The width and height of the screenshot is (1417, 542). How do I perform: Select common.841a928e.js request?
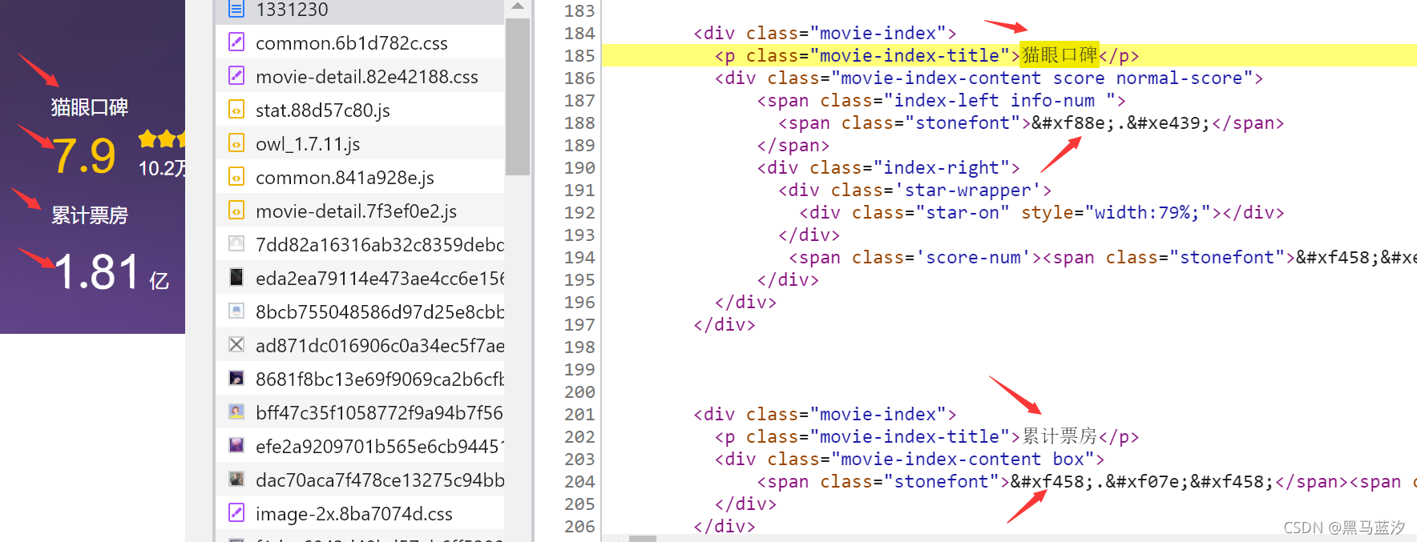click(x=360, y=177)
